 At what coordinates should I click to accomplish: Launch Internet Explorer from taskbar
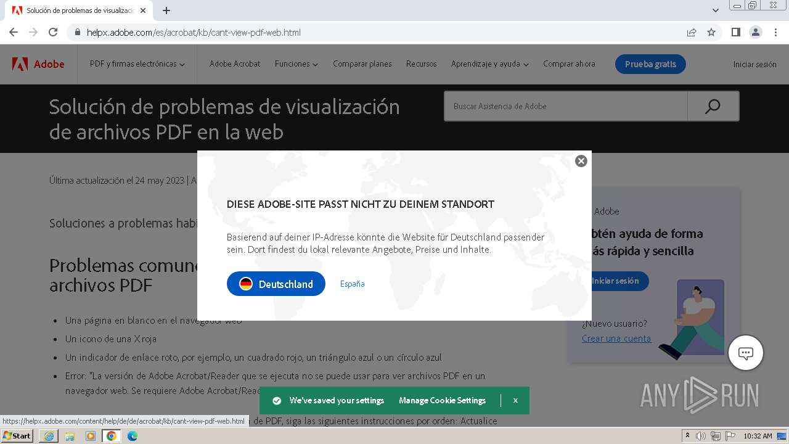49,436
